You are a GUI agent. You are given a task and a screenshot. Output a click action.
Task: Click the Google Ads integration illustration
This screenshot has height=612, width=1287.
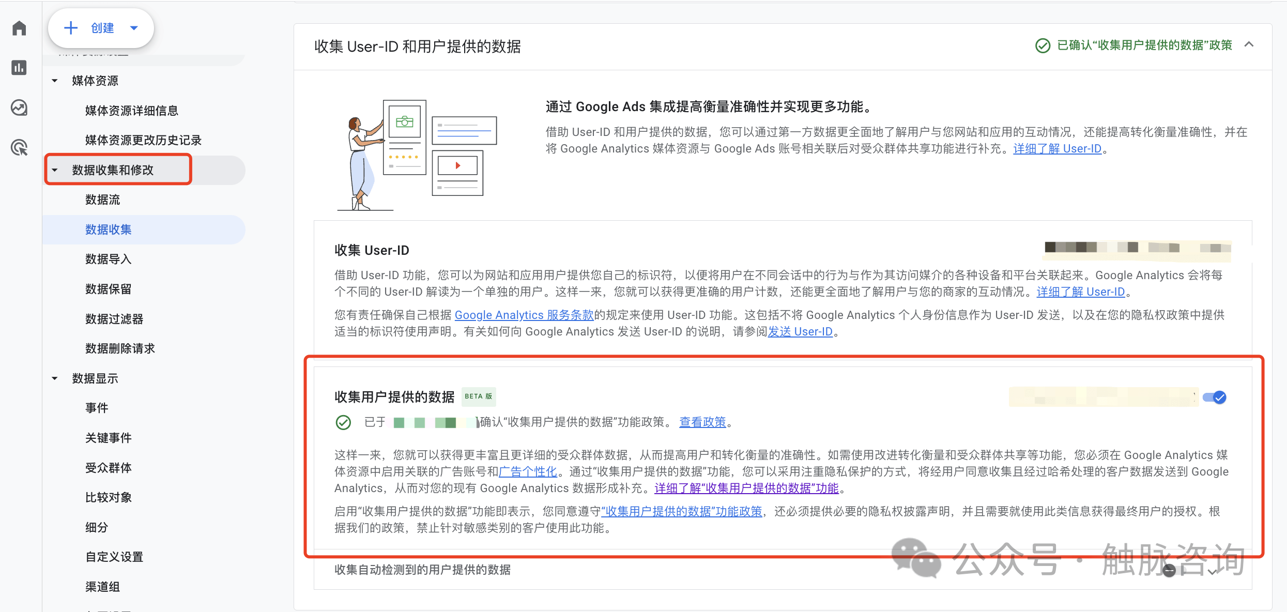point(417,155)
